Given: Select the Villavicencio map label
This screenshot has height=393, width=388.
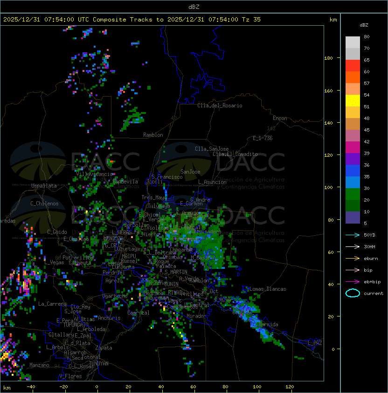Looking at the screenshot, I should (95, 174).
